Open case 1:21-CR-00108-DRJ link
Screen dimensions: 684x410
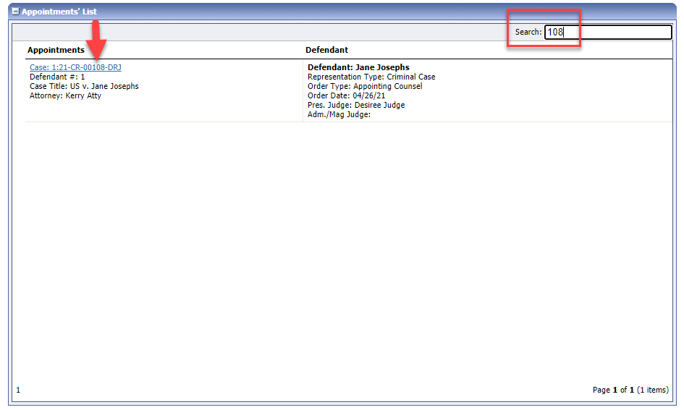[75, 67]
